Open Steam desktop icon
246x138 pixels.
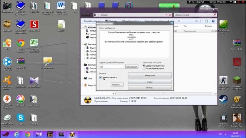click(x=223, y=100)
